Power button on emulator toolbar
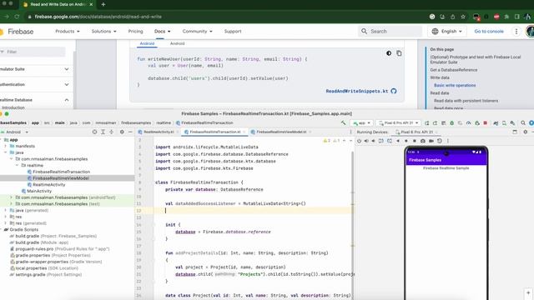The image size is (534, 300). (x=359, y=141)
